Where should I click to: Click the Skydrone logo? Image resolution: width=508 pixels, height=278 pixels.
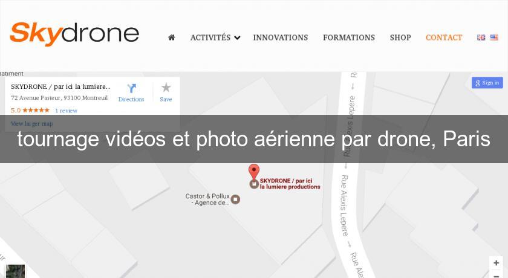click(74, 34)
